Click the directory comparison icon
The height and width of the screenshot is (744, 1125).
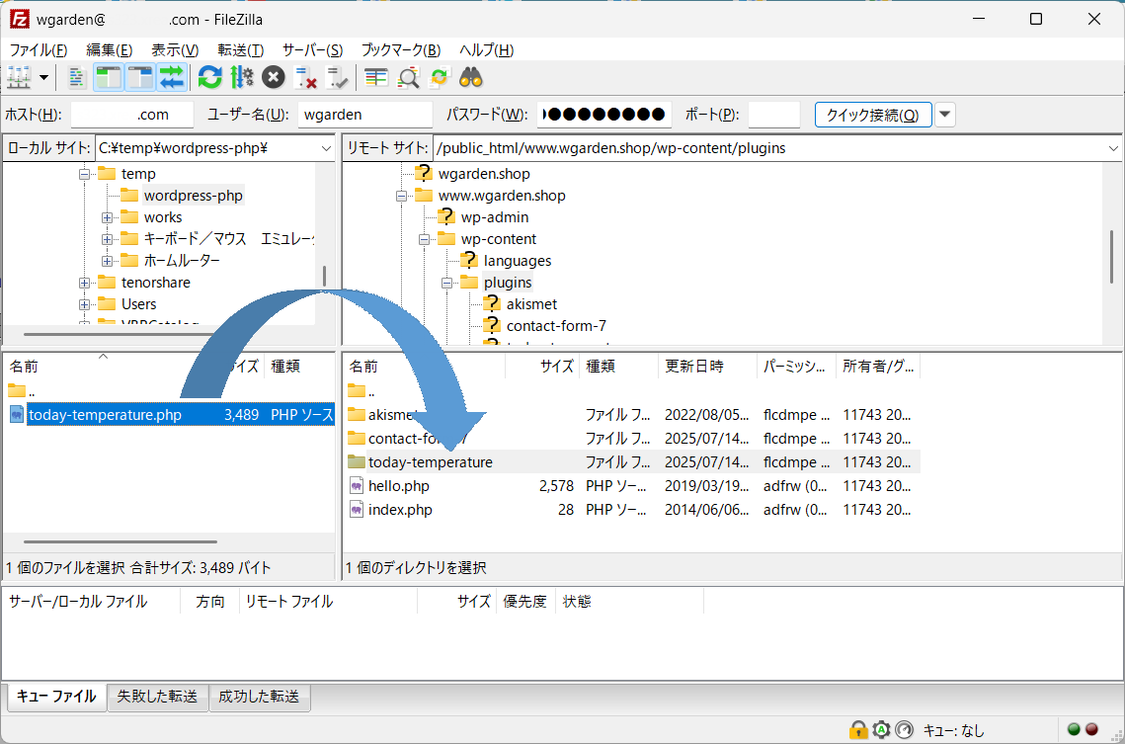[407, 77]
